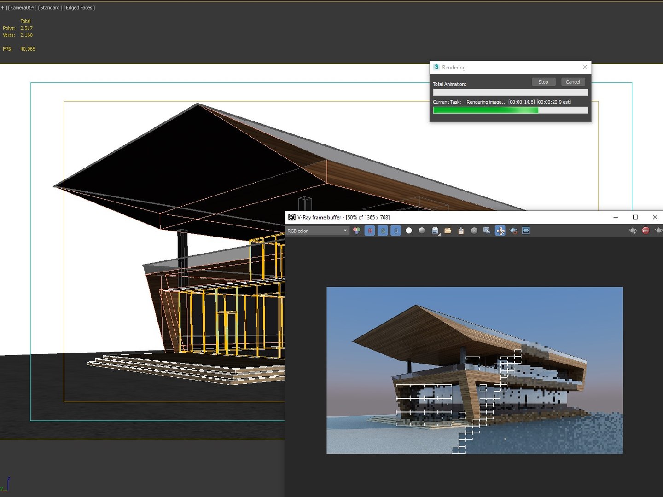Duplicate to Max frame buffer icon
This screenshot has height=497, width=663.
[x=487, y=231]
